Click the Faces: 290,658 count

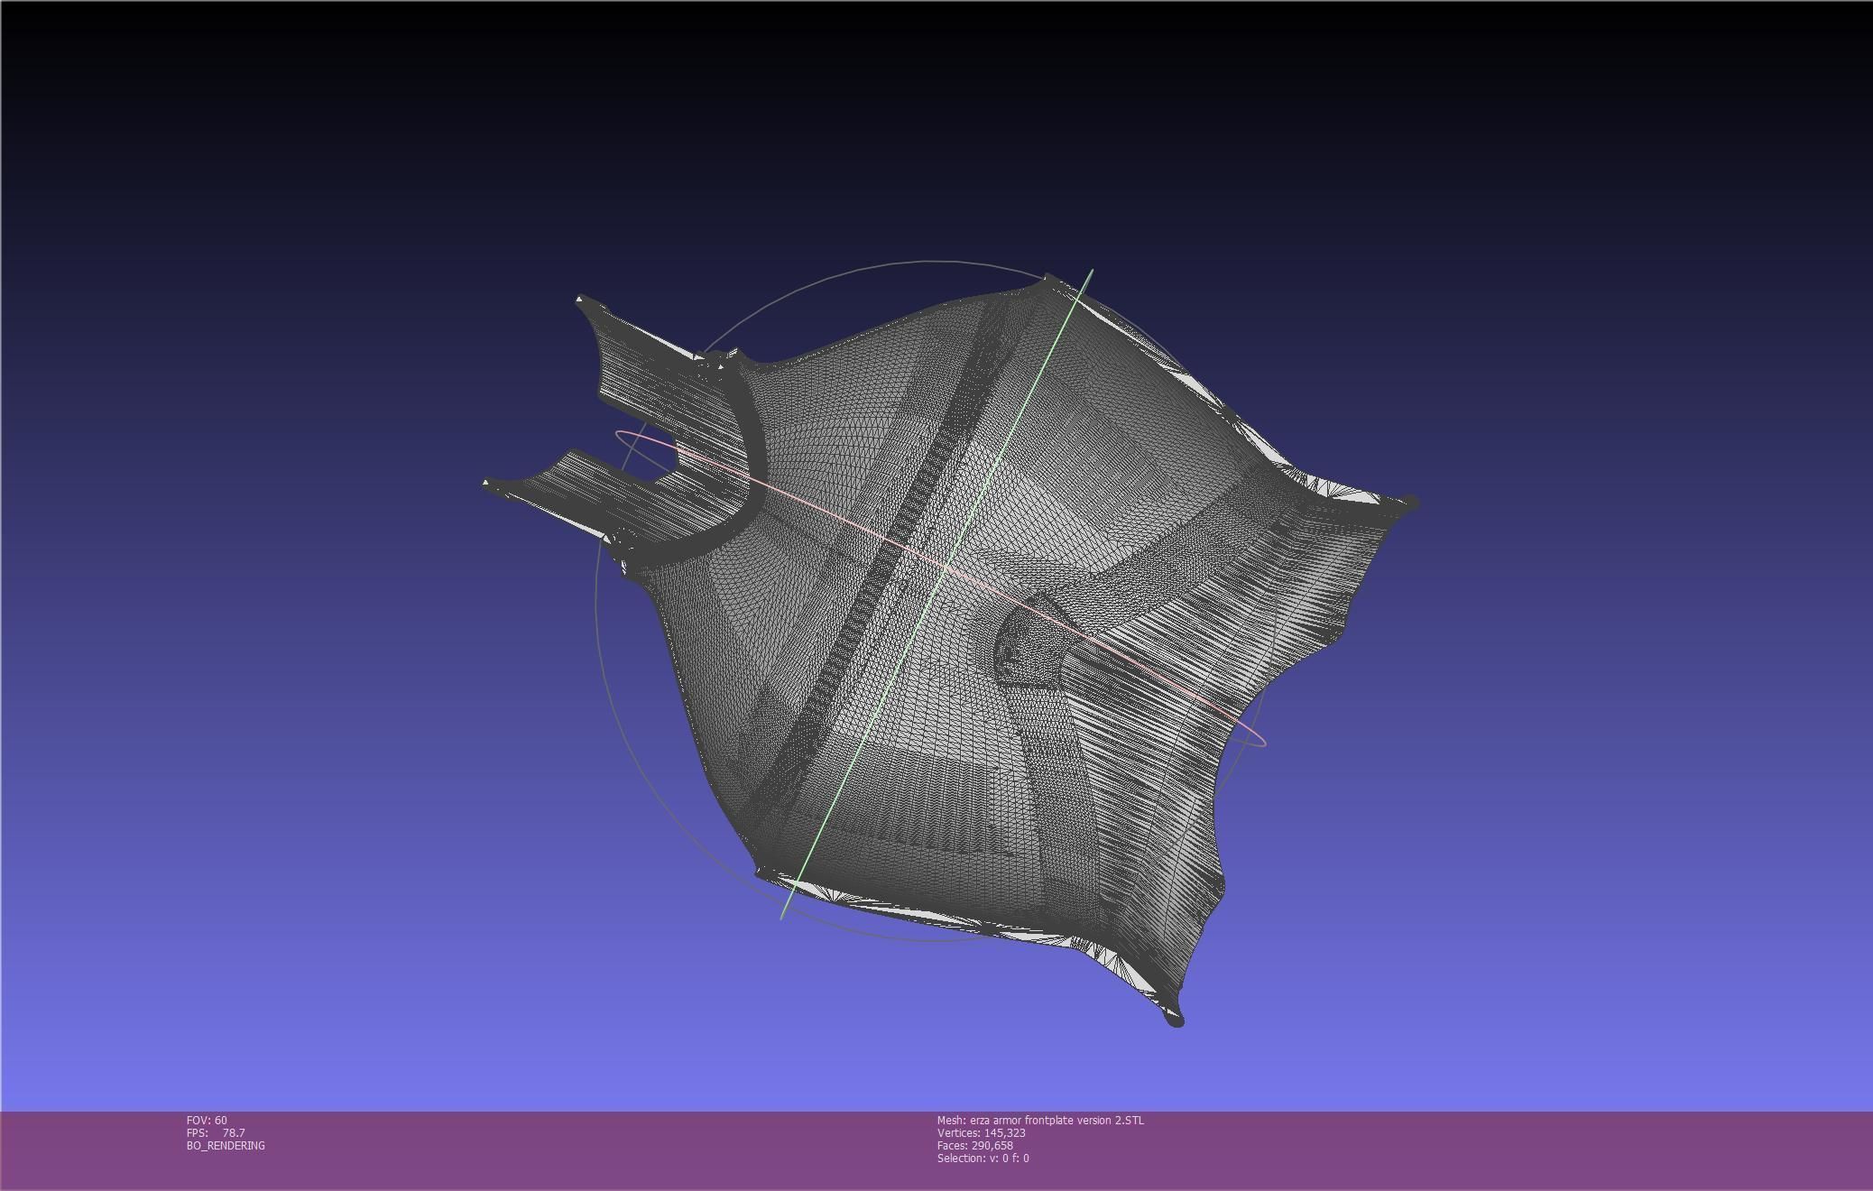[x=974, y=1146]
